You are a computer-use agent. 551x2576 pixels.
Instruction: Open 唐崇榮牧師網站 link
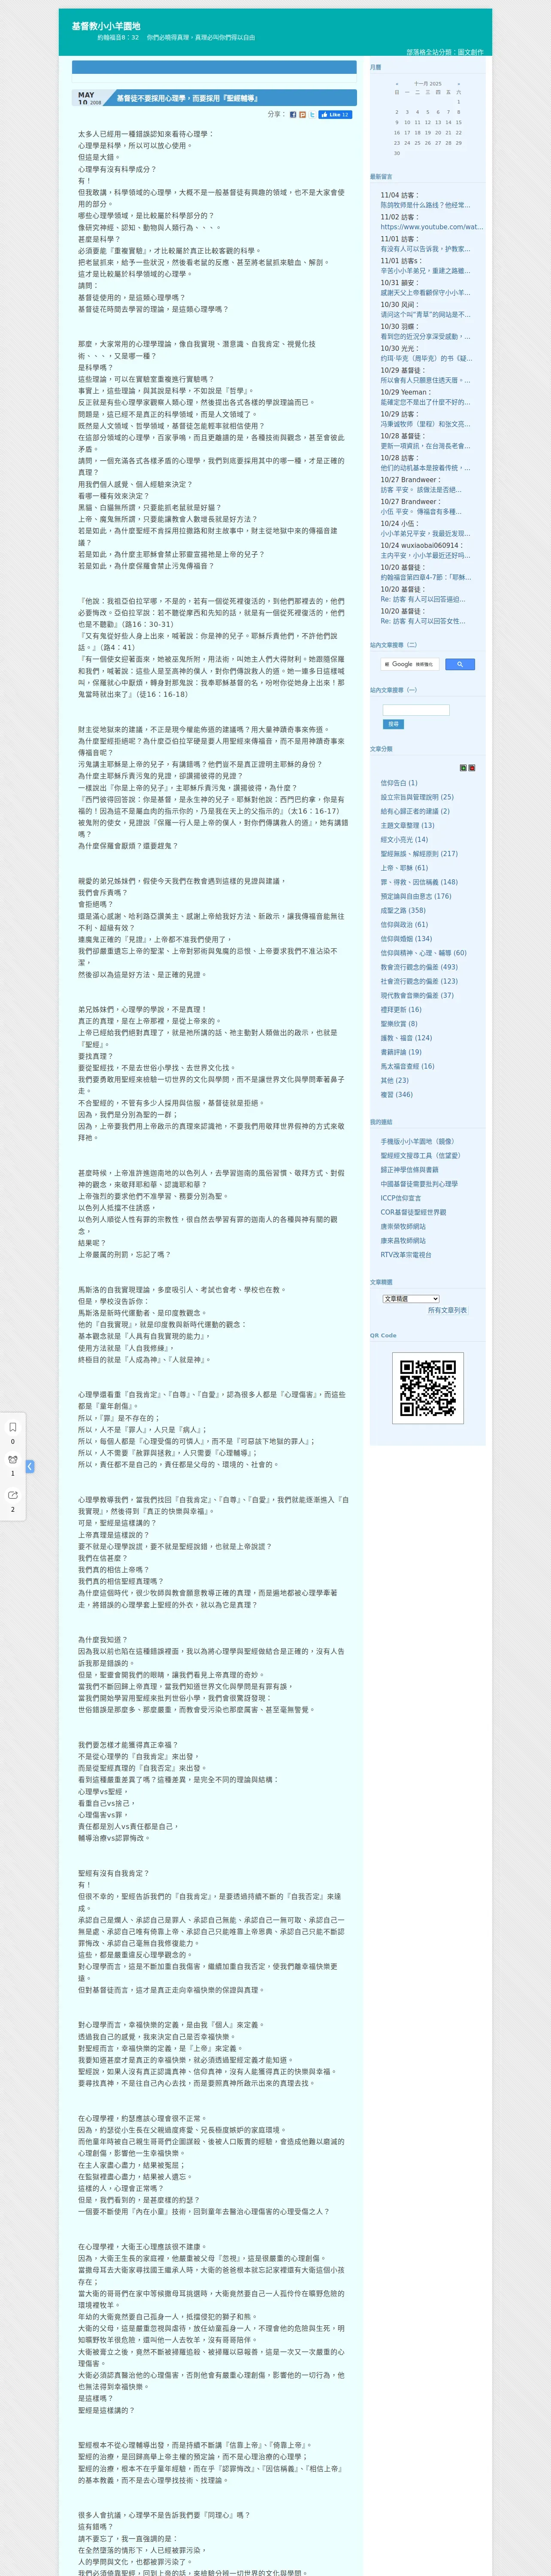point(403,1226)
